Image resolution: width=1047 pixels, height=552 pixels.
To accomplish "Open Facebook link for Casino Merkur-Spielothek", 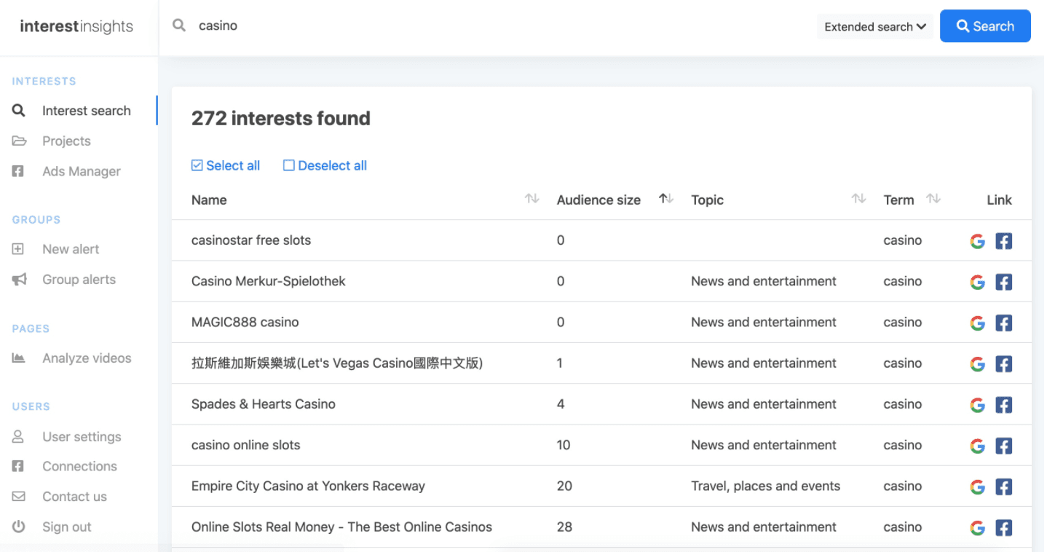I will point(1003,282).
